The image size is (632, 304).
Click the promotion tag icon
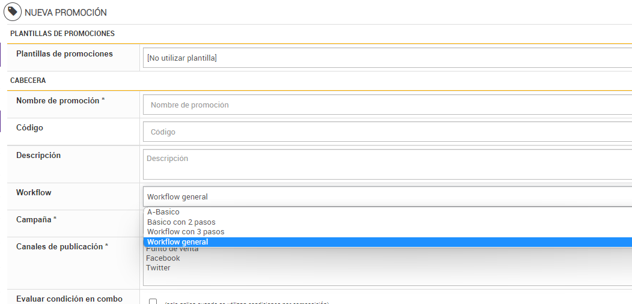[13, 12]
